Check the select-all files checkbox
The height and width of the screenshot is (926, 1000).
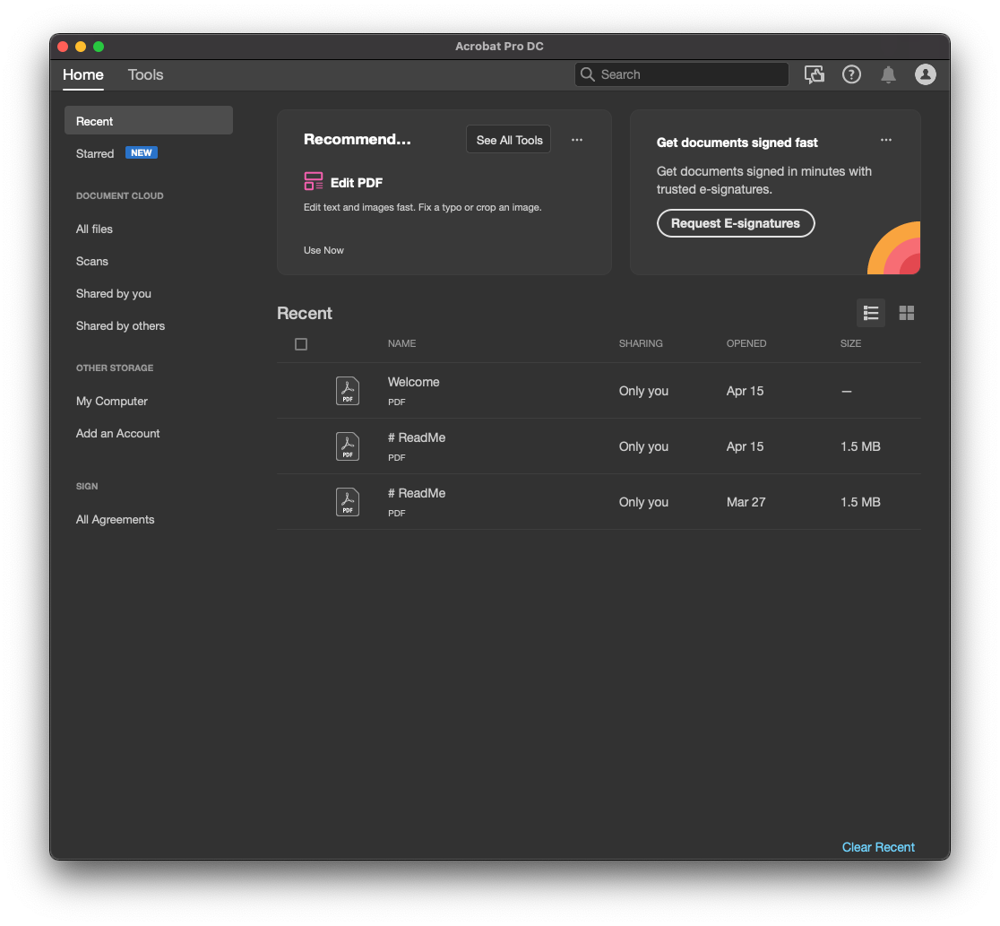click(301, 343)
